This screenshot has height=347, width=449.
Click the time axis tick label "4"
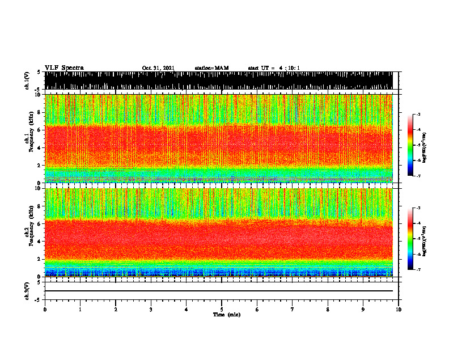click(187, 310)
